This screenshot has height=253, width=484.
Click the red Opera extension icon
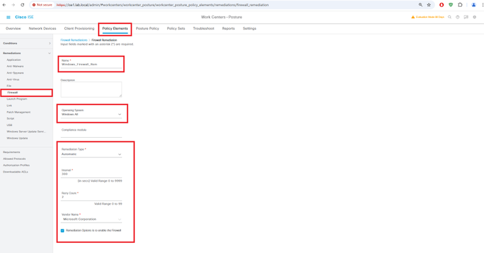pyautogui.click(x=442, y=5)
